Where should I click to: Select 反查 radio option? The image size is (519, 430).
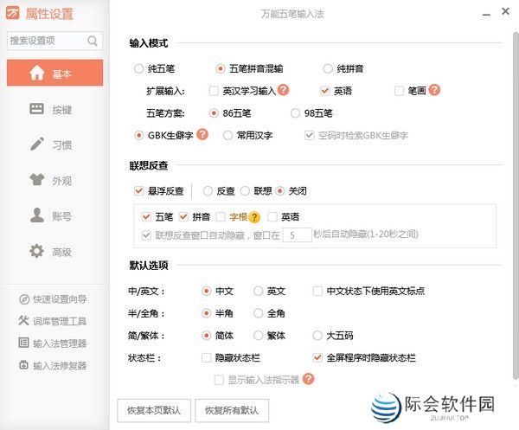(208, 191)
